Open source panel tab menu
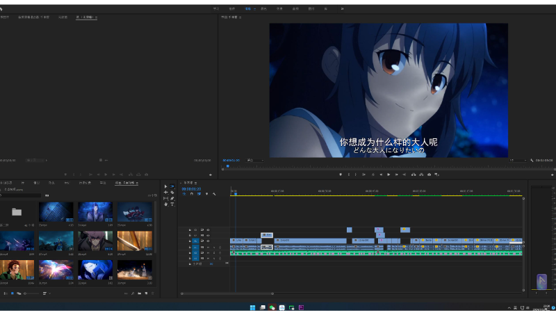Viewport: 556px width, 315px height. 96,17
